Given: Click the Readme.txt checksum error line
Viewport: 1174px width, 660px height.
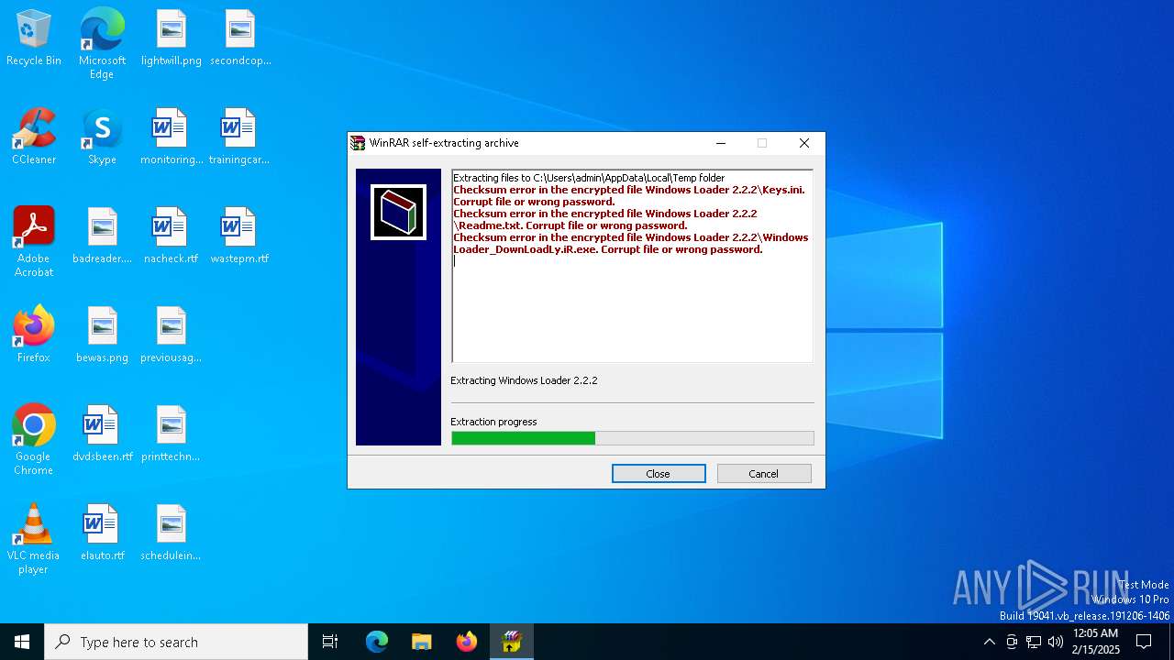Looking at the screenshot, I should (x=605, y=219).
